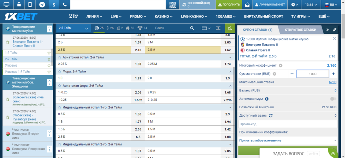Select odds 2.06 for 1 -0.25
Viewport: 345px width, 158px height.
(138, 92)
